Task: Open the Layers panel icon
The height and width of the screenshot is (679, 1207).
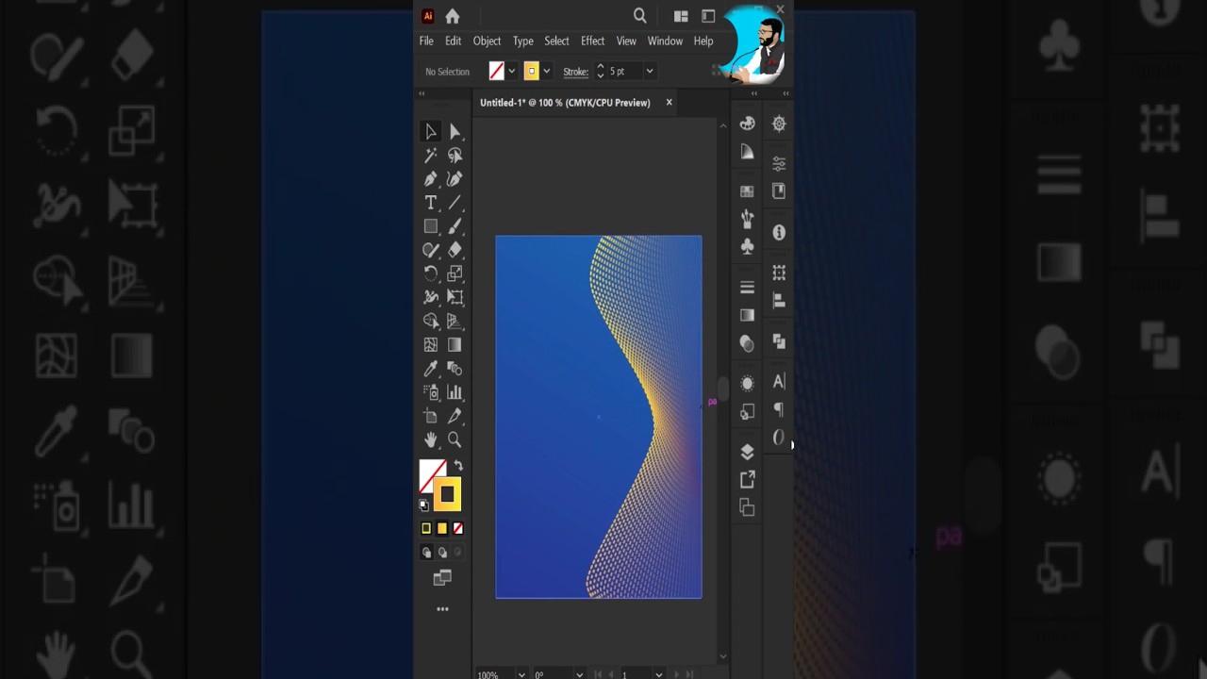Action: click(x=748, y=452)
